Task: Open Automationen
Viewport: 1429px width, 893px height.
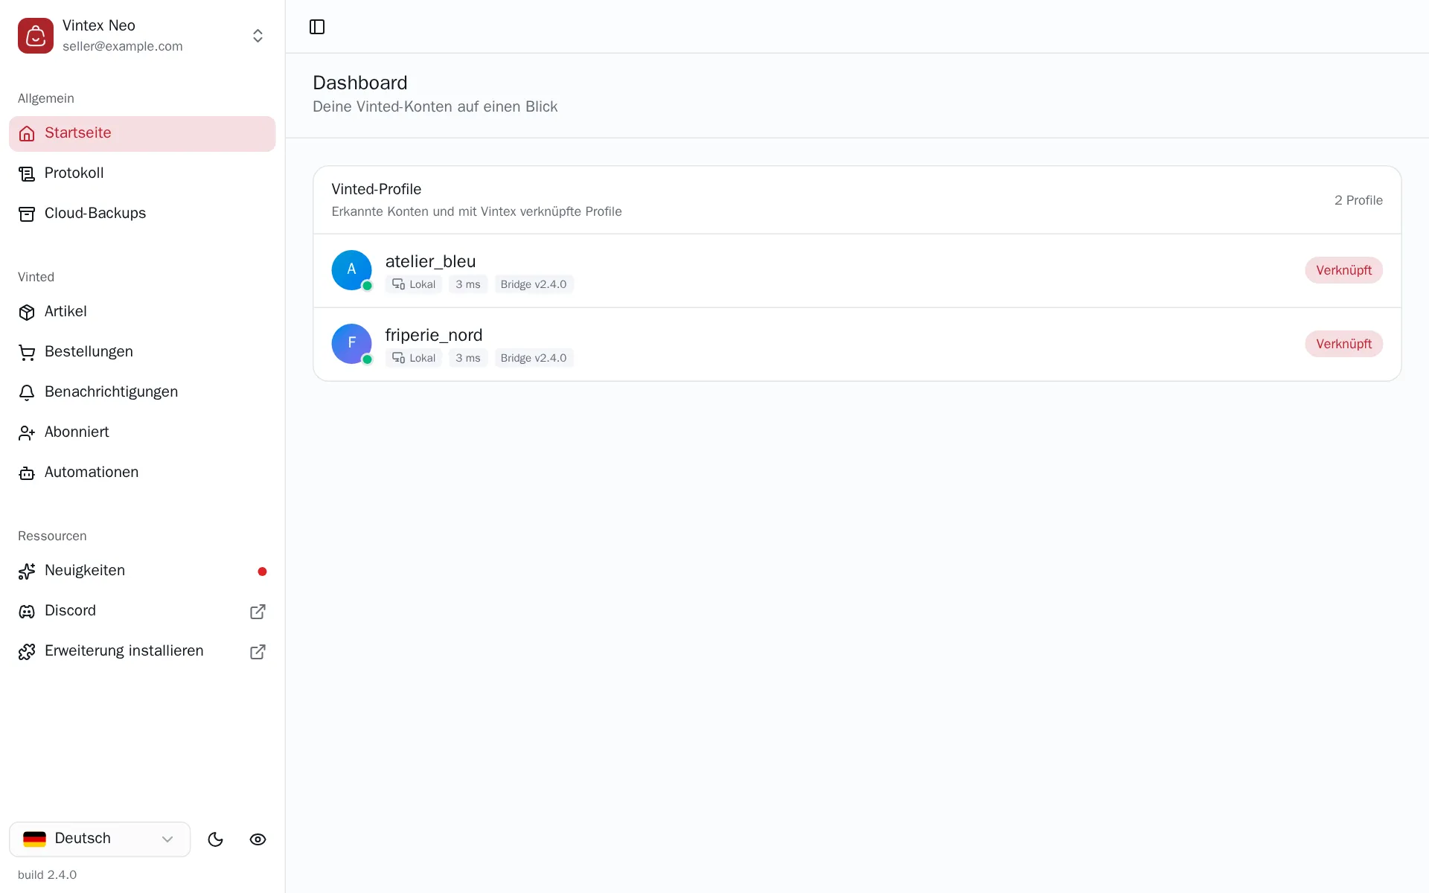Action: tap(142, 473)
